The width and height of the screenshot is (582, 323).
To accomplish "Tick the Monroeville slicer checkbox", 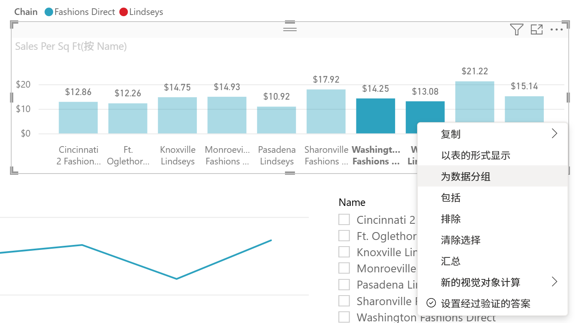I will click(x=344, y=268).
